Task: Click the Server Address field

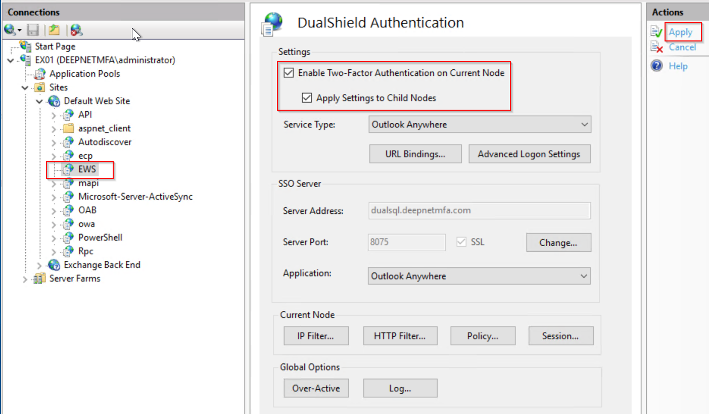Action: tap(480, 210)
